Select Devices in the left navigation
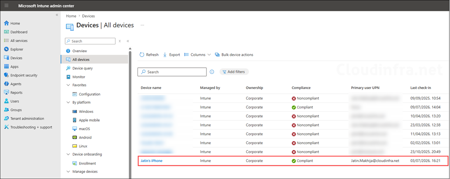This screenshot has width=450, height=179. tap(16, 58)
